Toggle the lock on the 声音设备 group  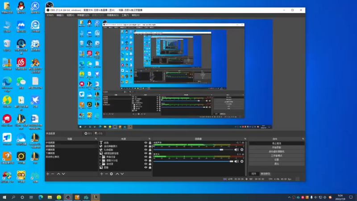[x=150, y=157]
